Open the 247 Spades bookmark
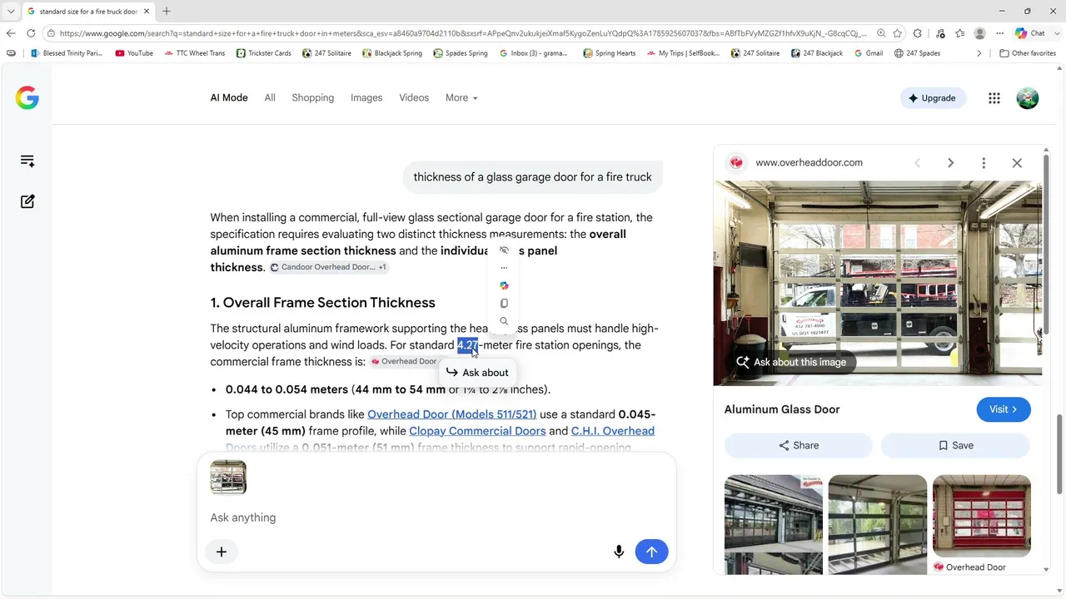 pos(918,53)
